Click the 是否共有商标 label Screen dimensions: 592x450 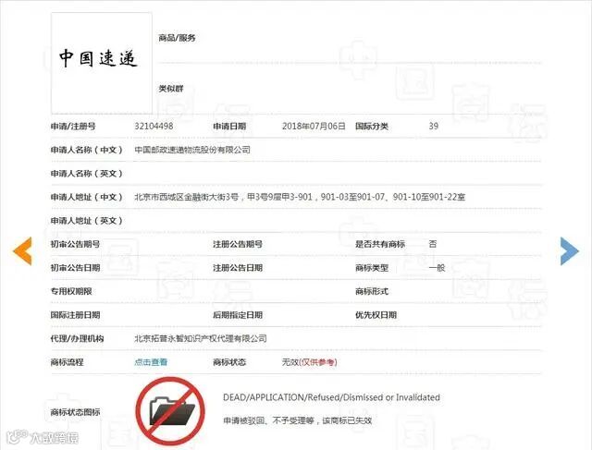point(380,244)
